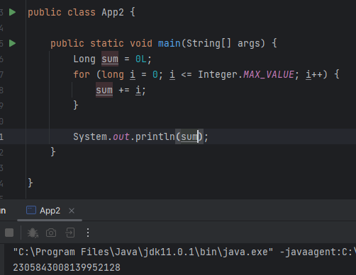Click the 'main' method name
The height and width of the screenshot is (275, 356).
coord(169,43)
